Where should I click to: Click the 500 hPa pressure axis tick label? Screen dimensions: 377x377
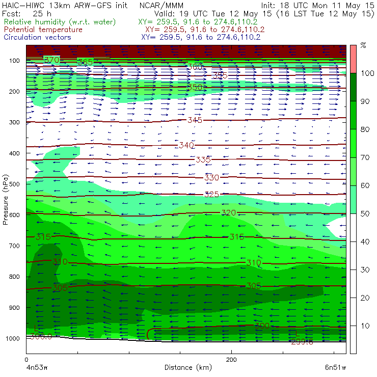[x=14, y=184]
